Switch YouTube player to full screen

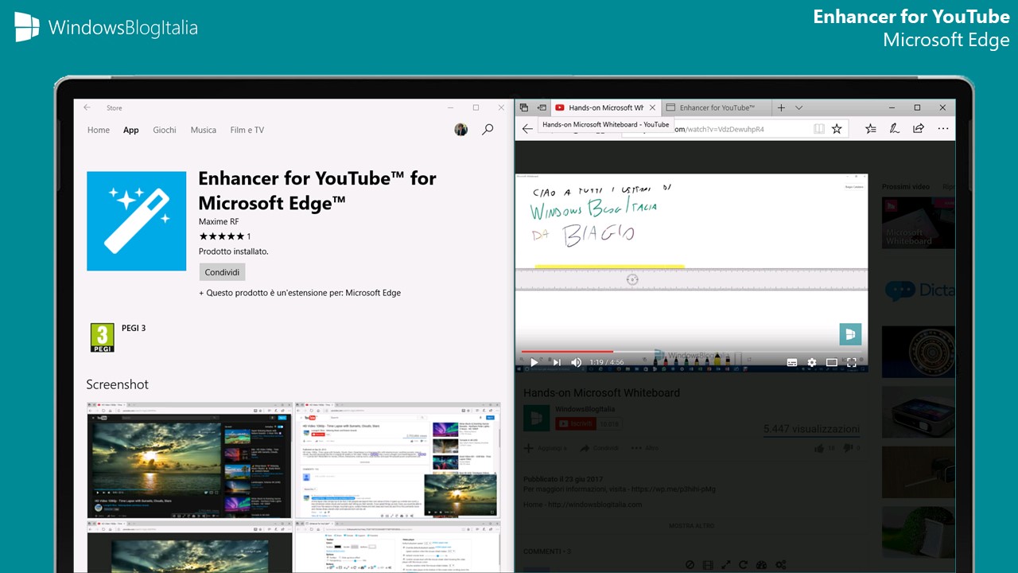(x=851, y=362)
